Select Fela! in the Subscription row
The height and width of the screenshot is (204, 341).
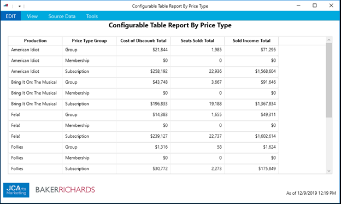(15, 136)
